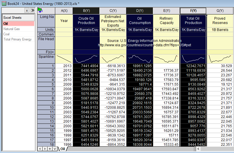Select column G(Y) header

coord(220,11)
